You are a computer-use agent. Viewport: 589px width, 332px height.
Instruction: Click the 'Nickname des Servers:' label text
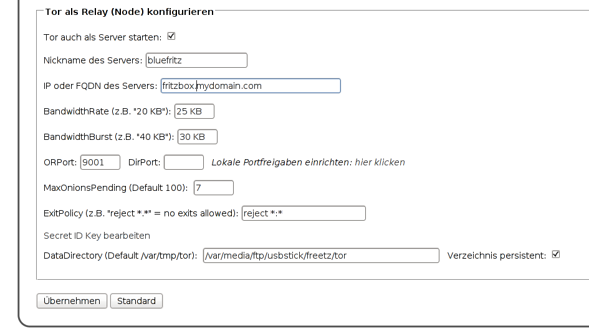[93, 60]
